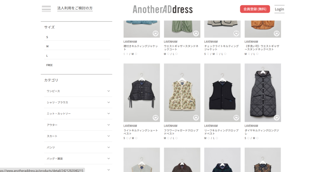Favorite the チェックライトキルティングジャケット heart icon
328x172 pixels.
point(236,34)
